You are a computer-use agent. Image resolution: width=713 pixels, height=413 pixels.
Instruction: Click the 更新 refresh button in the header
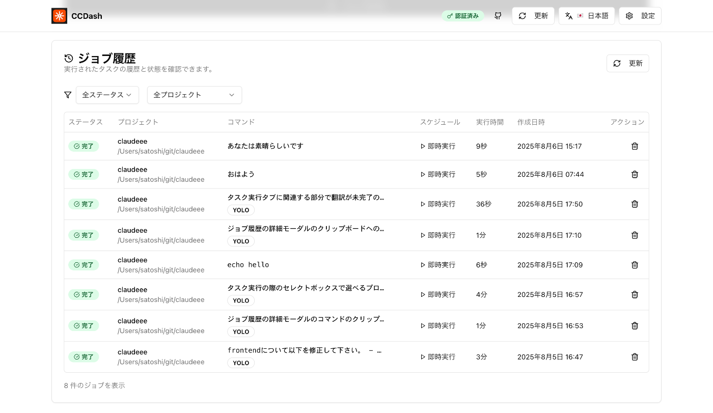pyautogui.click(x=533, y=16)
